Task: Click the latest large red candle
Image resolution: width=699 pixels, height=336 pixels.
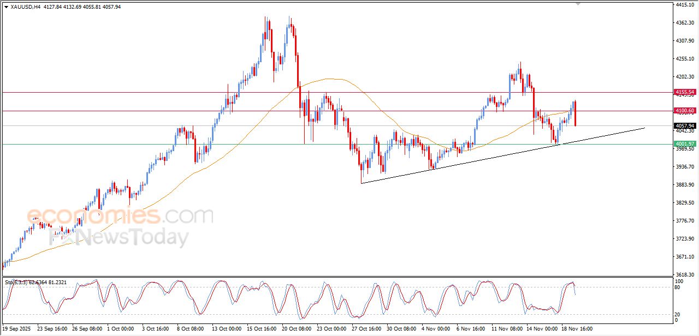Action: (575, 113)
